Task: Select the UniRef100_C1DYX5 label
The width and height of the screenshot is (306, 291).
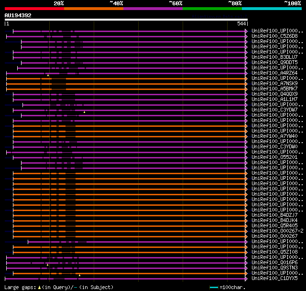Action: click(274, 278)
